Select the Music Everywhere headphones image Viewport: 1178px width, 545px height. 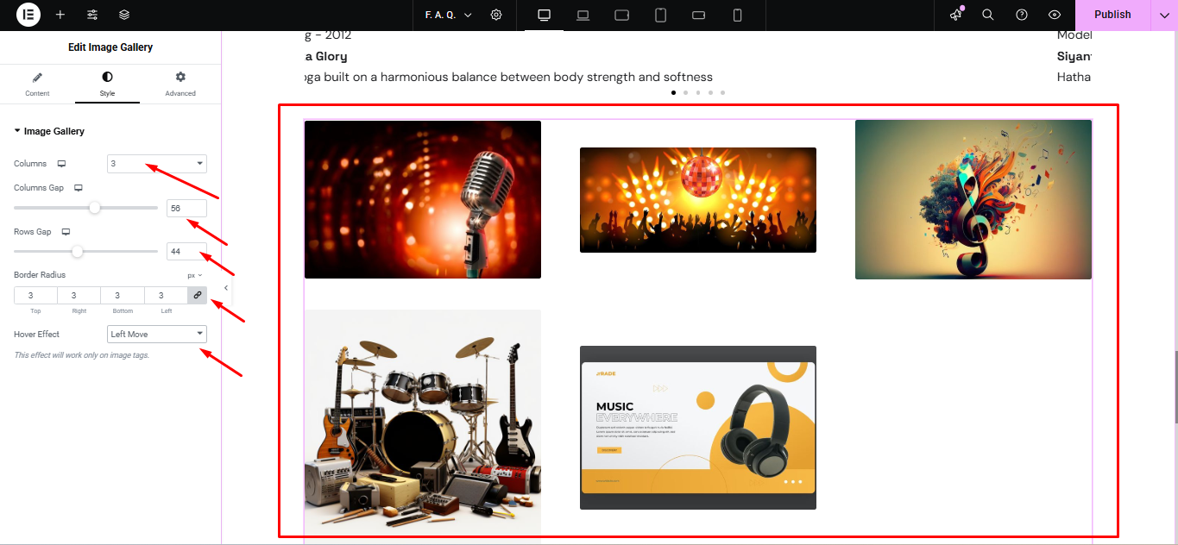698,428
